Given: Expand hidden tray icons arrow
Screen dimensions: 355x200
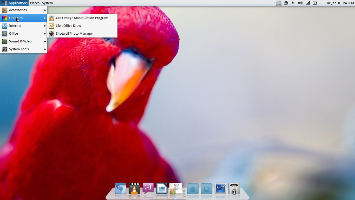Looking at the screenshot, I should click(274, 3).
